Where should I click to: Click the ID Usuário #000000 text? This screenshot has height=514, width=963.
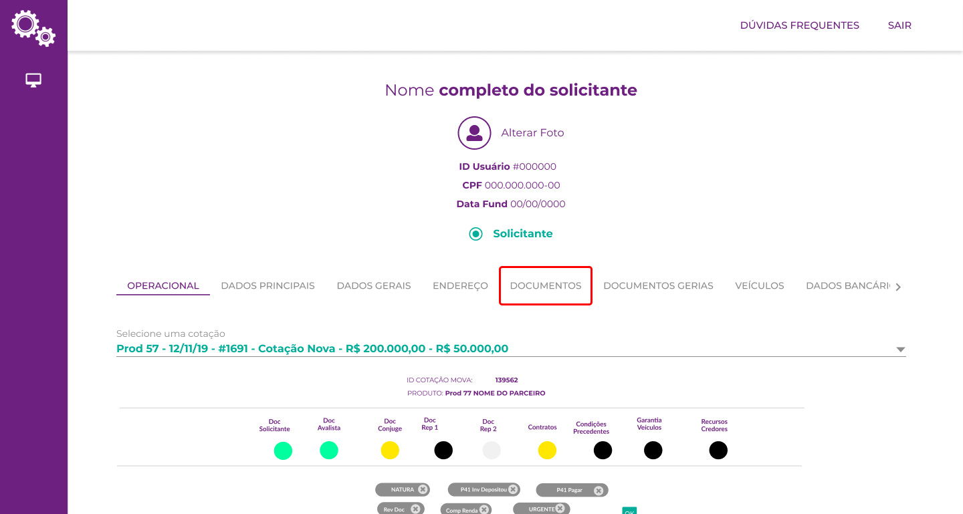pyautogui.click(x=508, y=166)
